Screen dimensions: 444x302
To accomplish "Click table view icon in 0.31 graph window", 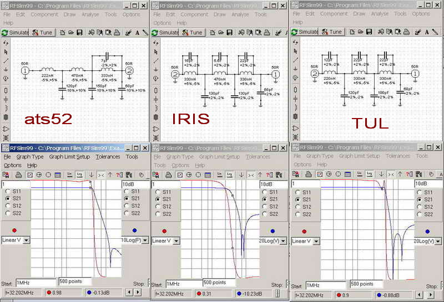I will tap(208, 175).
